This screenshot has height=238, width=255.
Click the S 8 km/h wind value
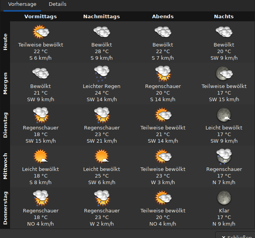(41, 183)
